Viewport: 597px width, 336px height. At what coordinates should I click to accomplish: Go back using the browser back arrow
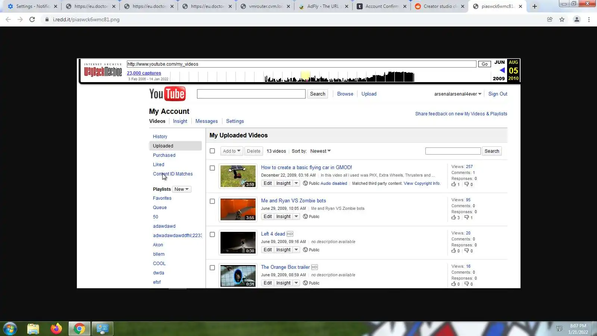click(x=8, y=19)
